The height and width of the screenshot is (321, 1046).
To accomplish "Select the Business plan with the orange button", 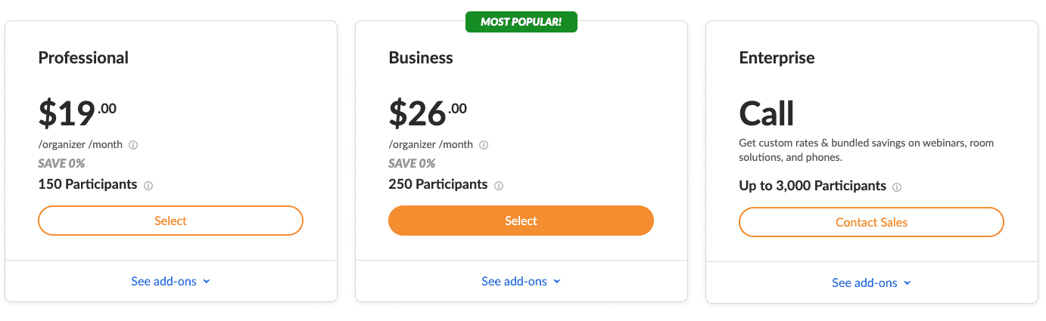I will pyautogui.click(x=521, y=221).
